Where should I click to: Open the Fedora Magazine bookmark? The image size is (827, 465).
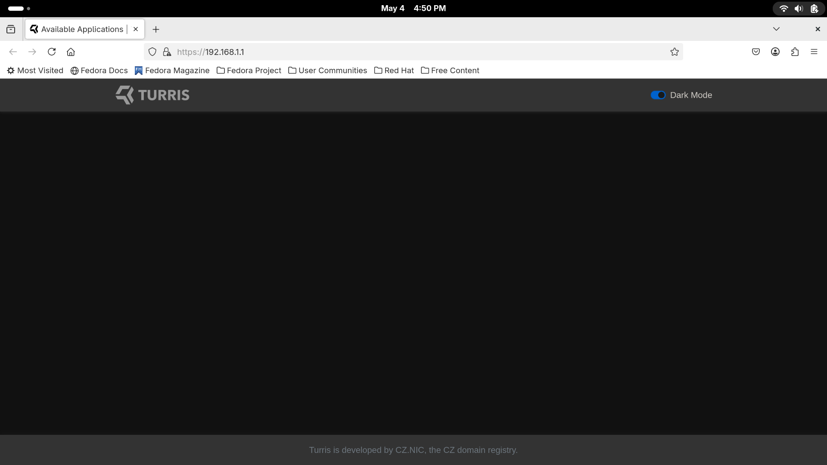tap(172, 71)
